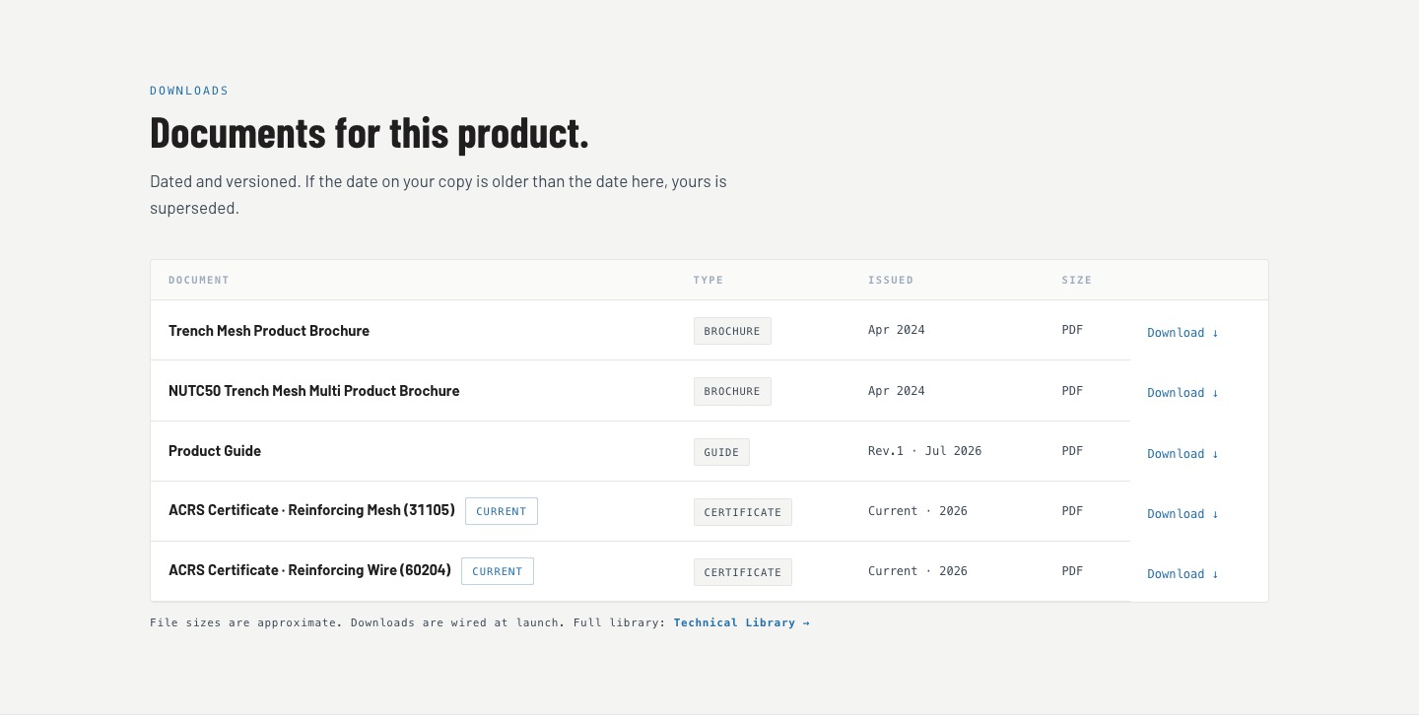
Task: Click Apr 2024 date of Trench Mesh Product Brochure
Action: coord(897,330)
